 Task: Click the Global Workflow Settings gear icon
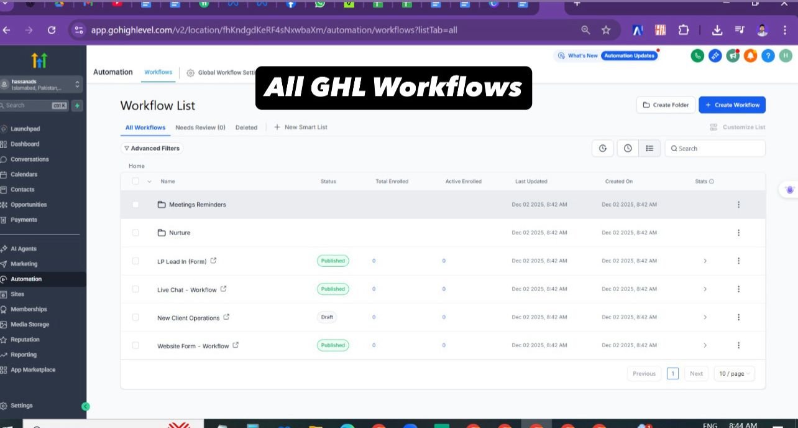pyautogui.click(x=190, y=73)
